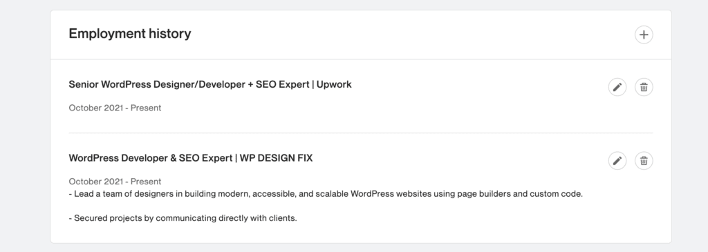Click the Employment history heading
Screen dimensions: 708x252
pyautogui.click(x=129, y=34)
